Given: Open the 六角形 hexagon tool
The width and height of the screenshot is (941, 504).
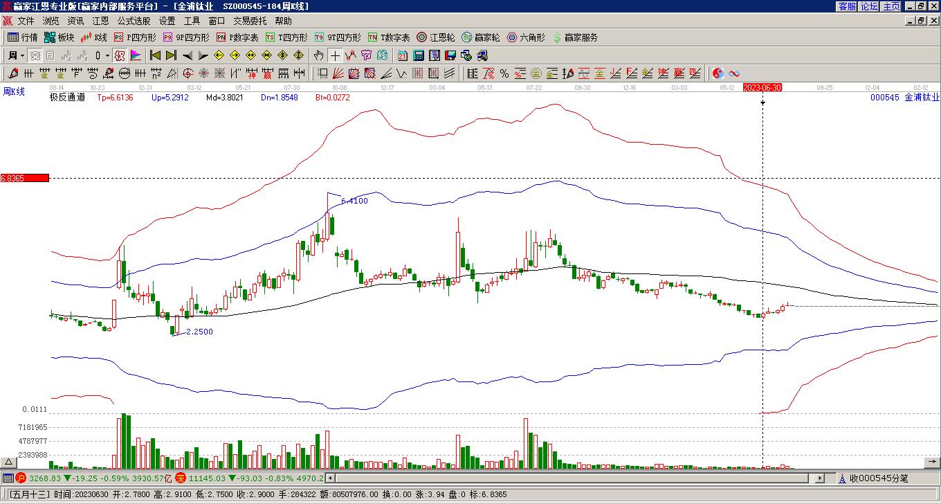Looking at the screenshot, I should [x=526, y=37].
